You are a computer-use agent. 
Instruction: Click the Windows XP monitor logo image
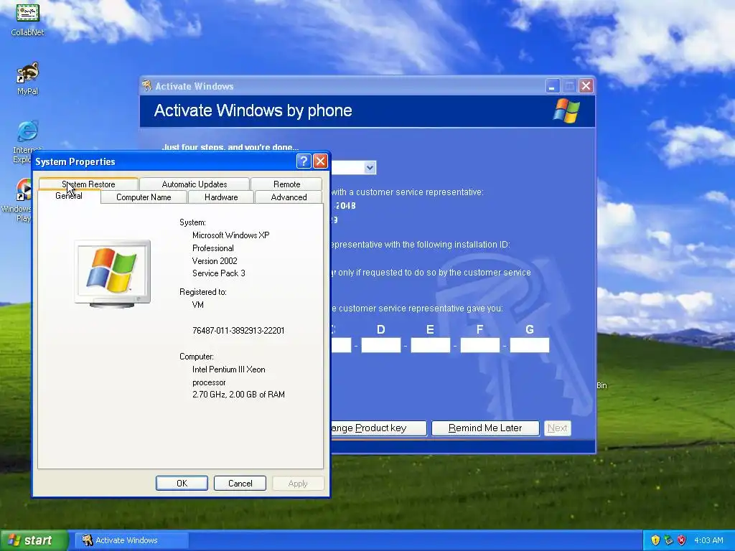click(x=113, y=274)
